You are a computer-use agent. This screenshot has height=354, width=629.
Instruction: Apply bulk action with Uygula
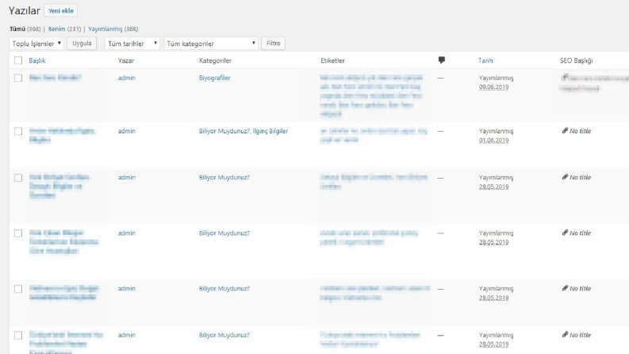[x=82, y=44]
